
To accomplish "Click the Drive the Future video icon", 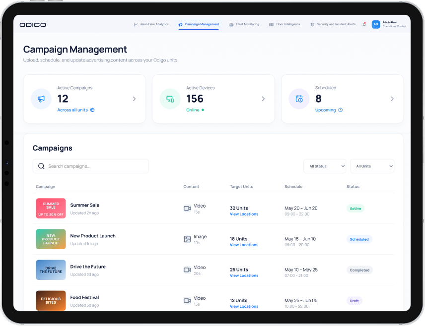I will click(188, 270).
